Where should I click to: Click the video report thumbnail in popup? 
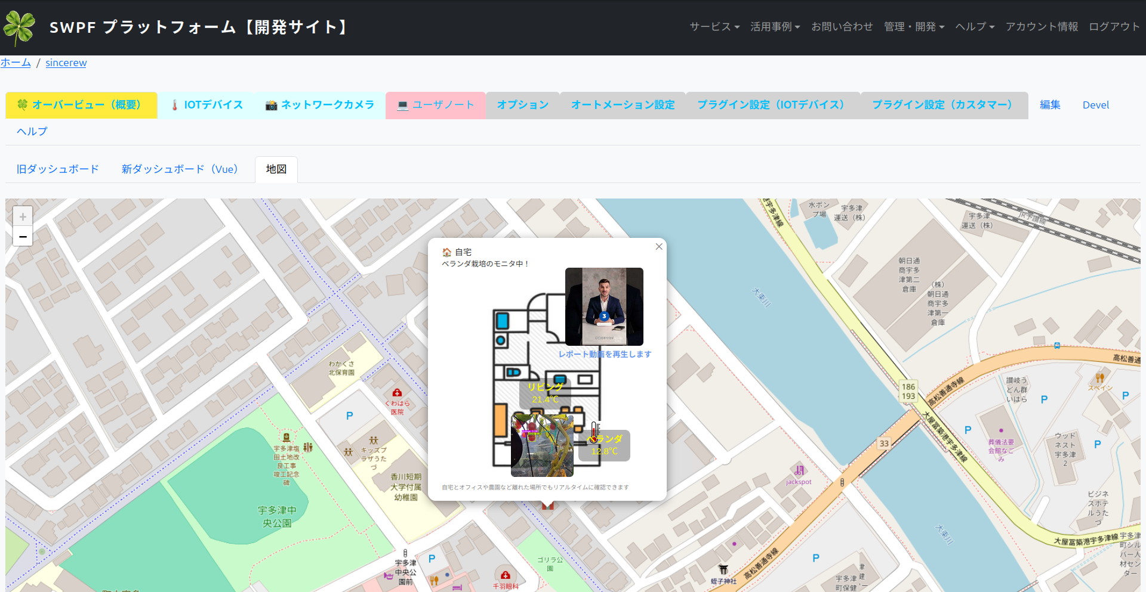(604, 307)
